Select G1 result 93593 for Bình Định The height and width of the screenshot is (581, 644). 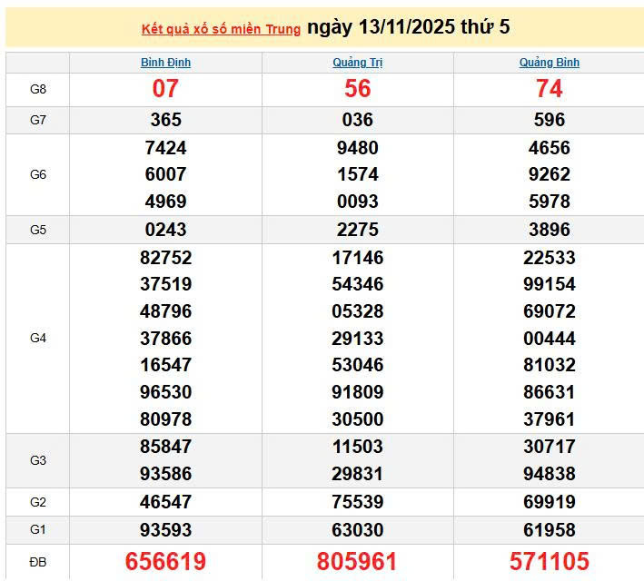pyautogui.click(x=165, y=529)
